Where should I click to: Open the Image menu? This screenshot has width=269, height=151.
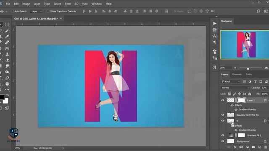tap(26, 4)
